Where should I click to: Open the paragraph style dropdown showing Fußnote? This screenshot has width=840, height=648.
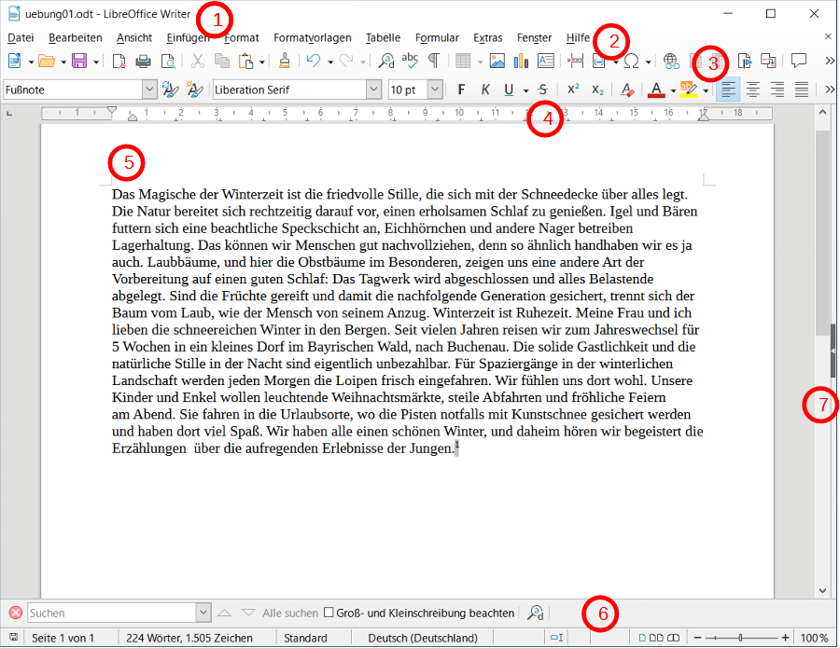click(x=149, y=90)
